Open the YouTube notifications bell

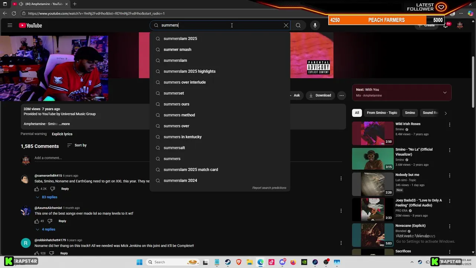[x=446, y=25]
